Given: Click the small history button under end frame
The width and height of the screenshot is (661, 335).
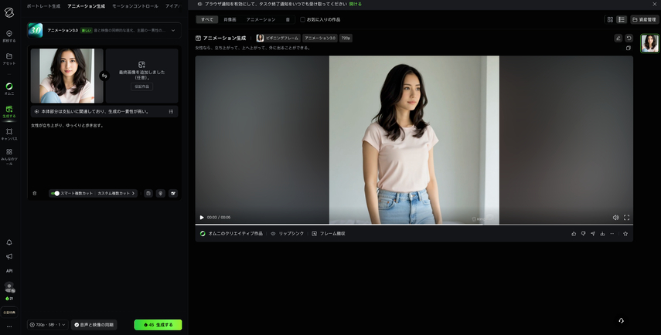Looking at the screenshot, I should point(141,86).
